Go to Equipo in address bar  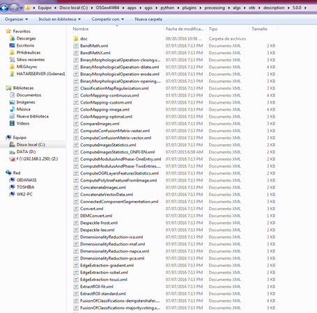[45, 8]
